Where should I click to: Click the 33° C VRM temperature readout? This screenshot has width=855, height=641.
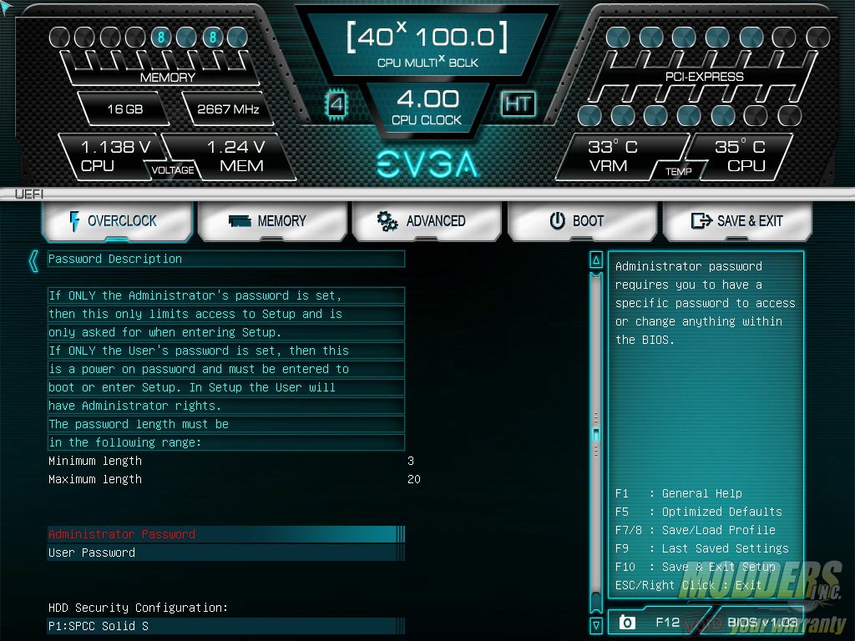[x=613, y=156]
